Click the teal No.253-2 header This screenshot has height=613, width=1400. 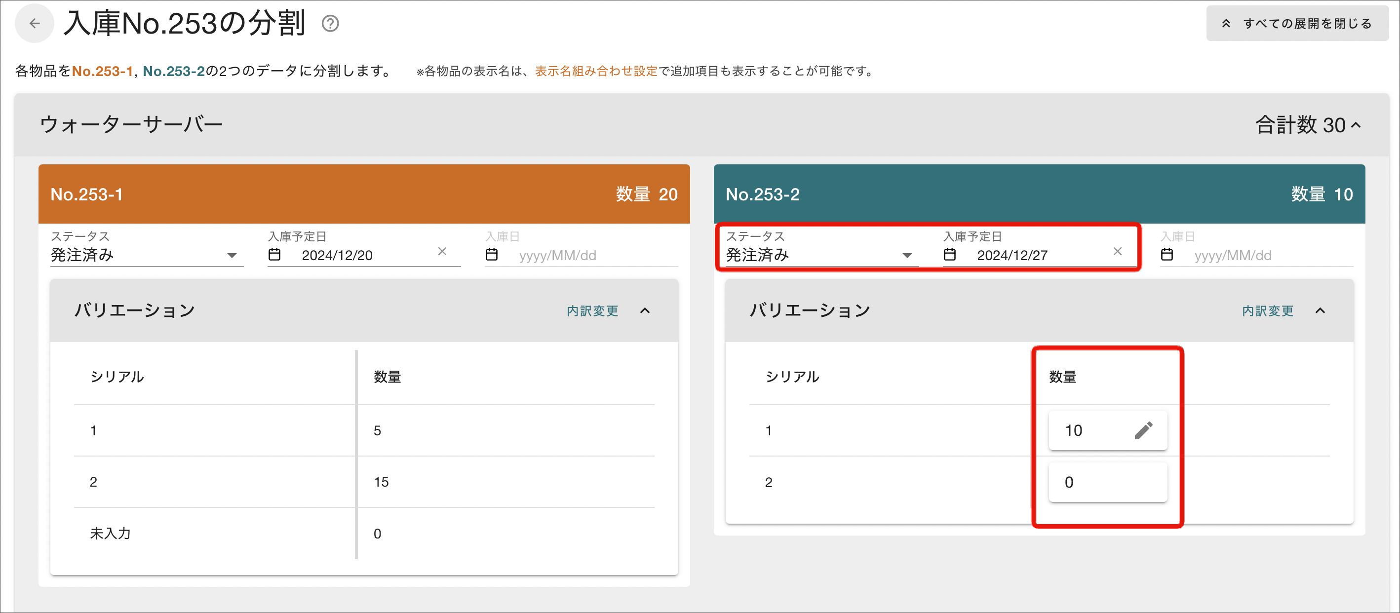click(1039, 194)
